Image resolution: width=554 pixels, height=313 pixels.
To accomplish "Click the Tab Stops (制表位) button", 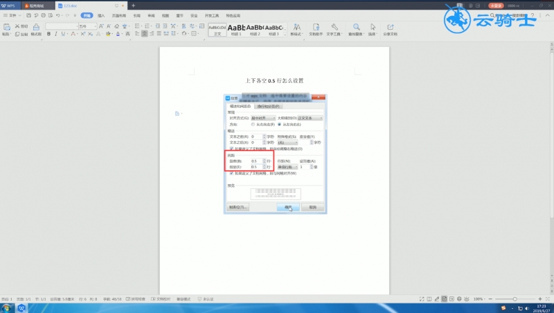I will (x=238, y=207).
